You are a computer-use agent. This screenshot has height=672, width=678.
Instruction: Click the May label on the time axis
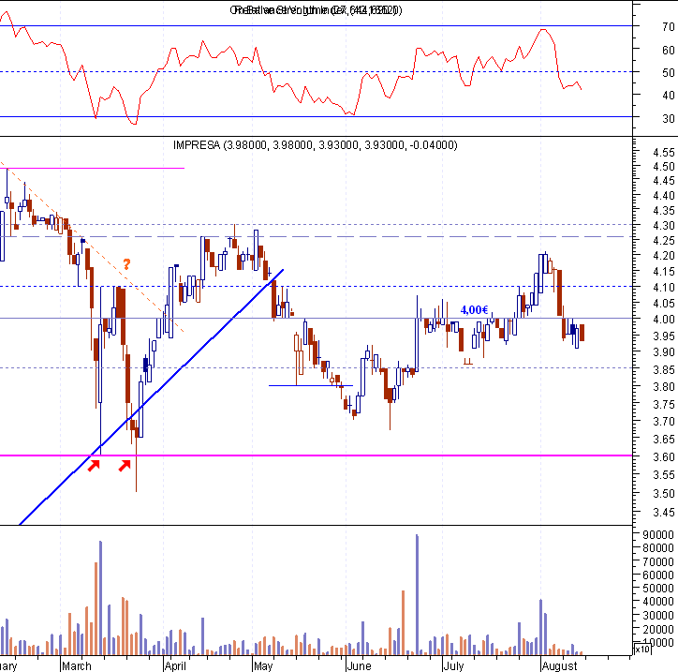tap(263, 665)
